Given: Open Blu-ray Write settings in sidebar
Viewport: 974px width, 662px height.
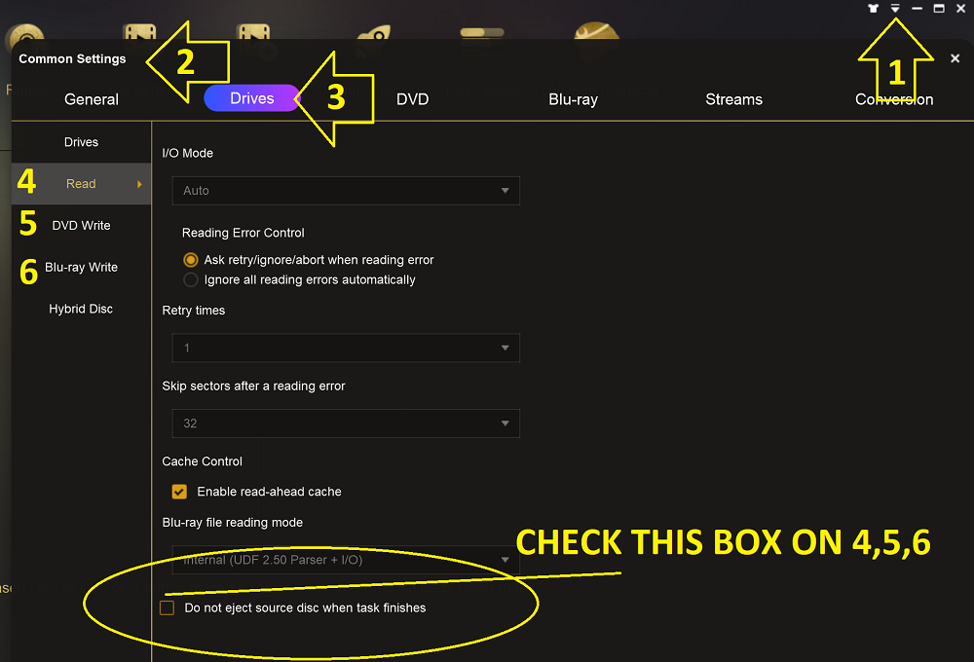Looking at the screenshot, I should pos(82,267).
